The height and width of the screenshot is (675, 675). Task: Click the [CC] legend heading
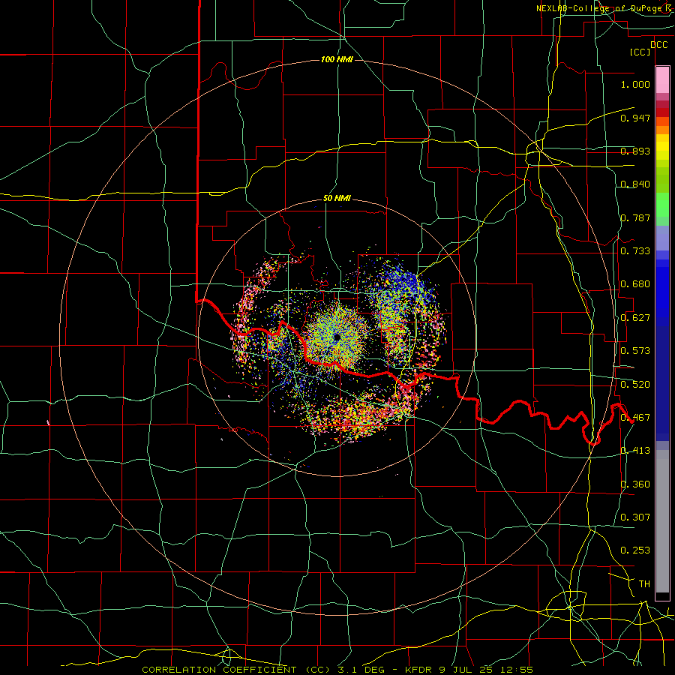click(640, 52)
